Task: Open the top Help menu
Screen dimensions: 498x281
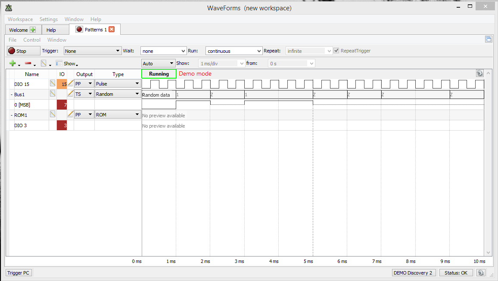Action: pos(96,19)
